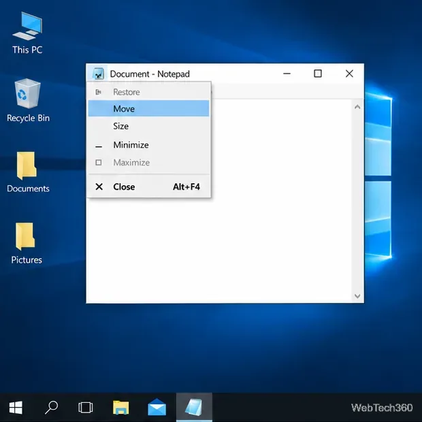Viewport: 422px width, 422px height.
Task: Select the greyed Maximize menu entry
Action: tap(148, 163)
